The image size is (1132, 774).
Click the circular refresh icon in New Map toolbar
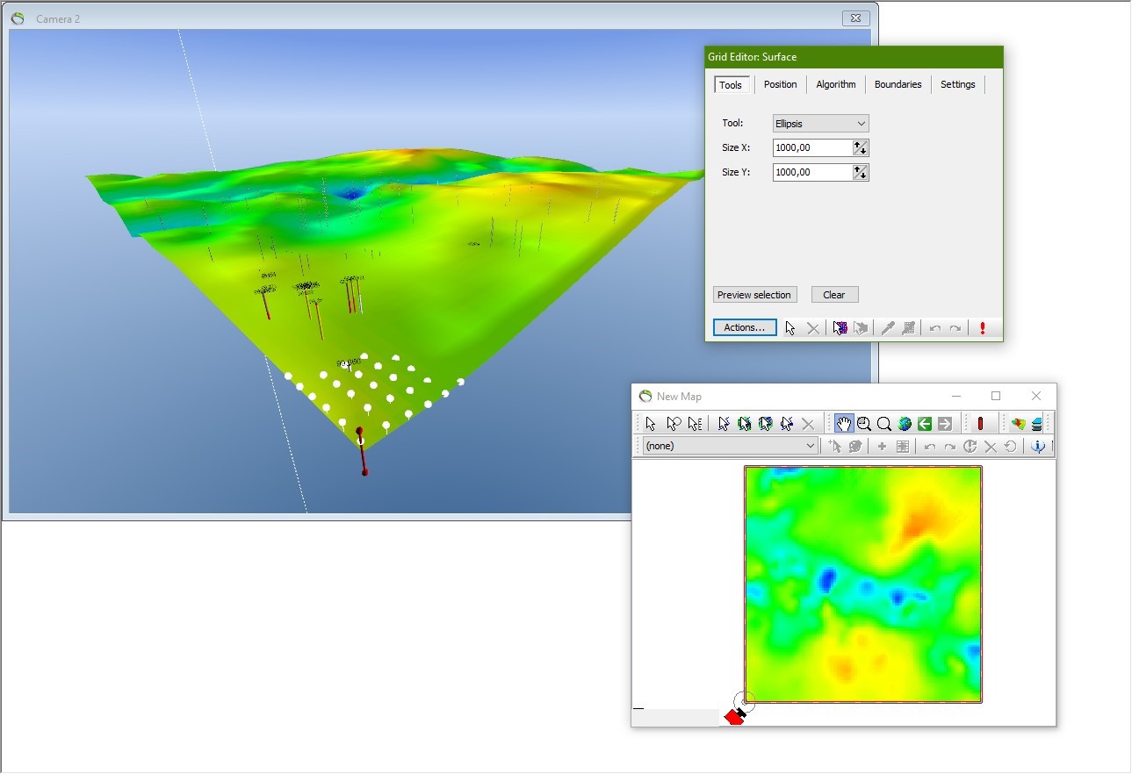970,447
